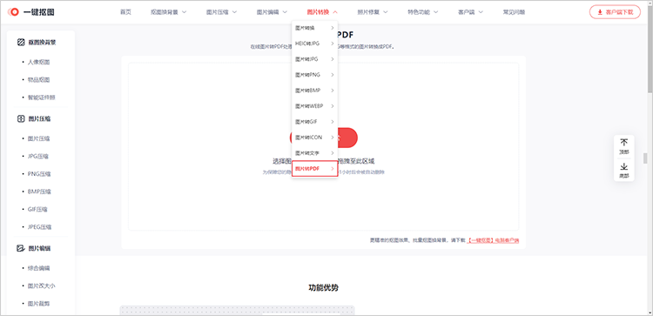Viewport: 653px width, 316px height.
Task: Select 图片转换 in the dropdown menu
Action: tap(314, 28)
